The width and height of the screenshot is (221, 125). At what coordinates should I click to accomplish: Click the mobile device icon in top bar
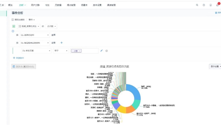(211, 5)
